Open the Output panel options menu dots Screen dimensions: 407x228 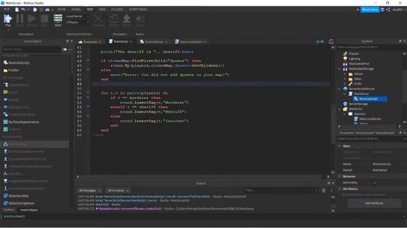[x=331, y=191]
